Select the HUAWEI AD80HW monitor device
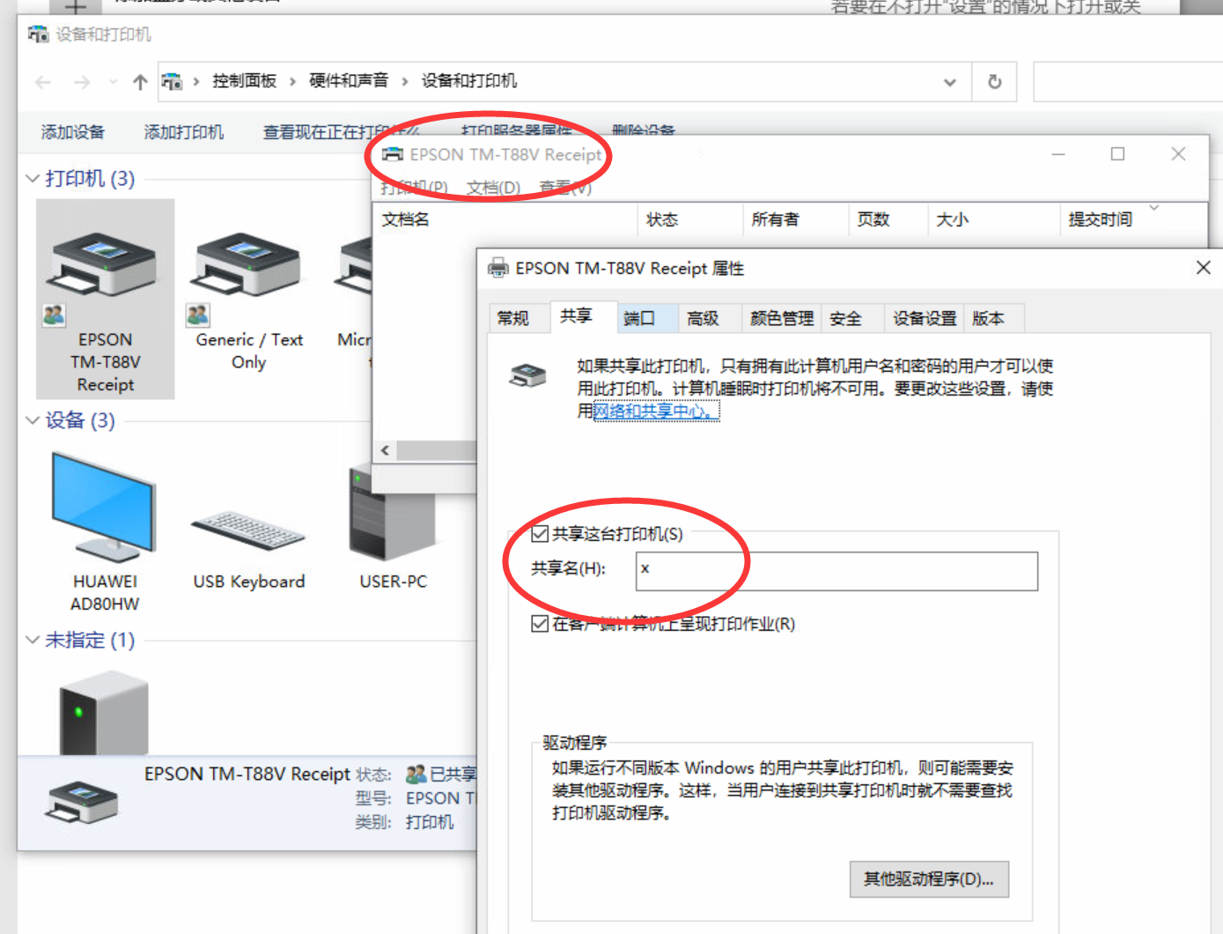This screenshot has width=1223, height=934. (105, 532)
